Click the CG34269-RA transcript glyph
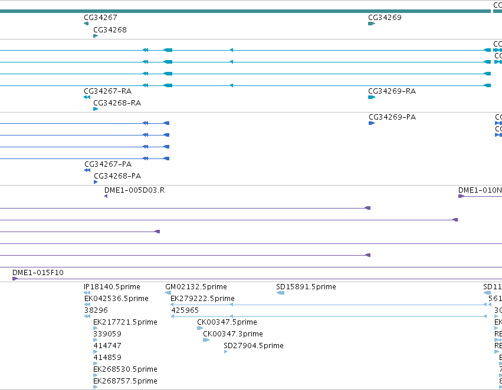Image resolution: width=502 pixels, height=390 pixels. pos(372,97)
